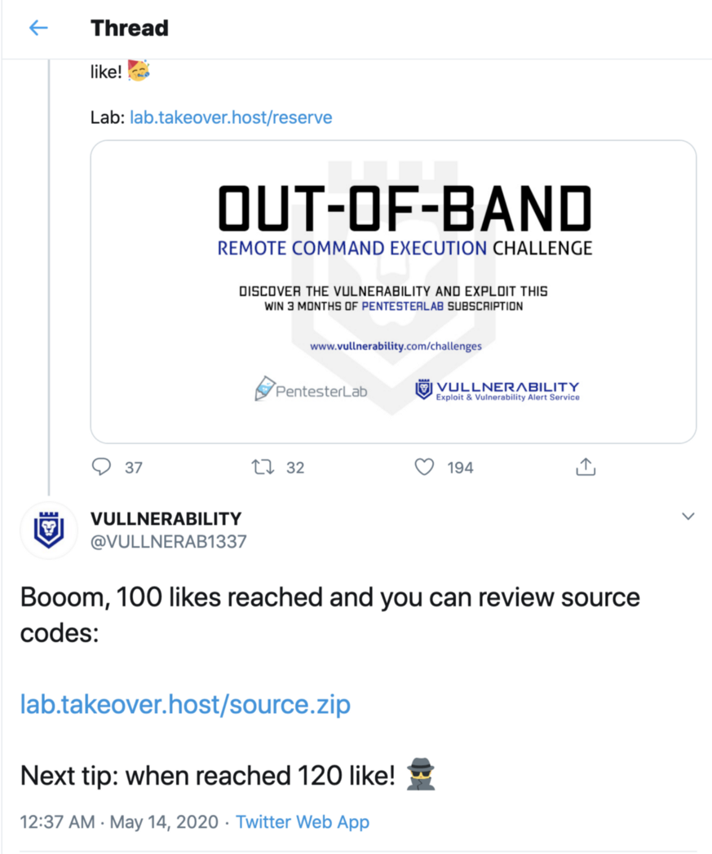Expand more options for VULLNERABILITY's tweet
The image size is (712, 854).
click(688, 516)
